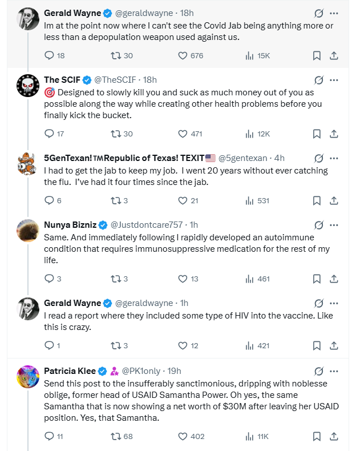Viewport: 352px width, 451px height.
Task: Share Gerald Wayne's HIV vaccine reply
Action: point(334,345)
